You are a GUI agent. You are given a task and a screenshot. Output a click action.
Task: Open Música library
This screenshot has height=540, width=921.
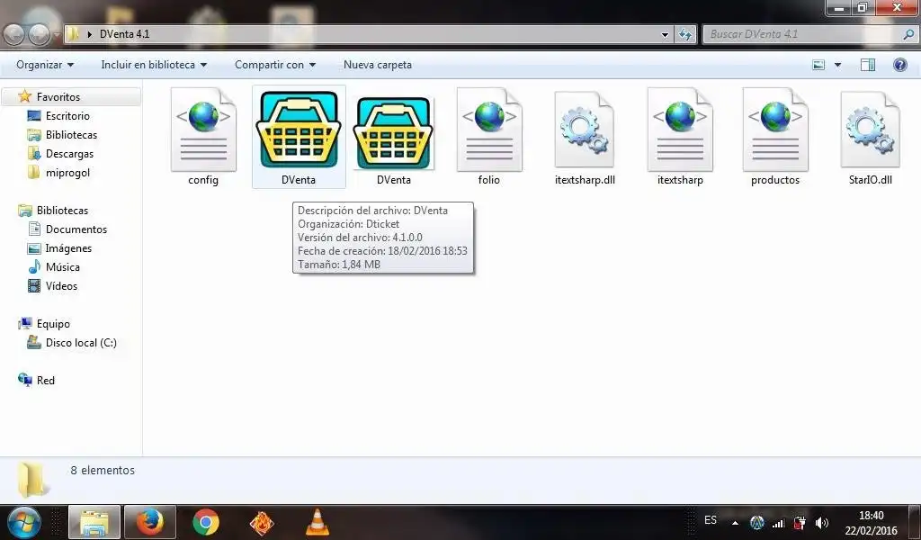(62, 266)
